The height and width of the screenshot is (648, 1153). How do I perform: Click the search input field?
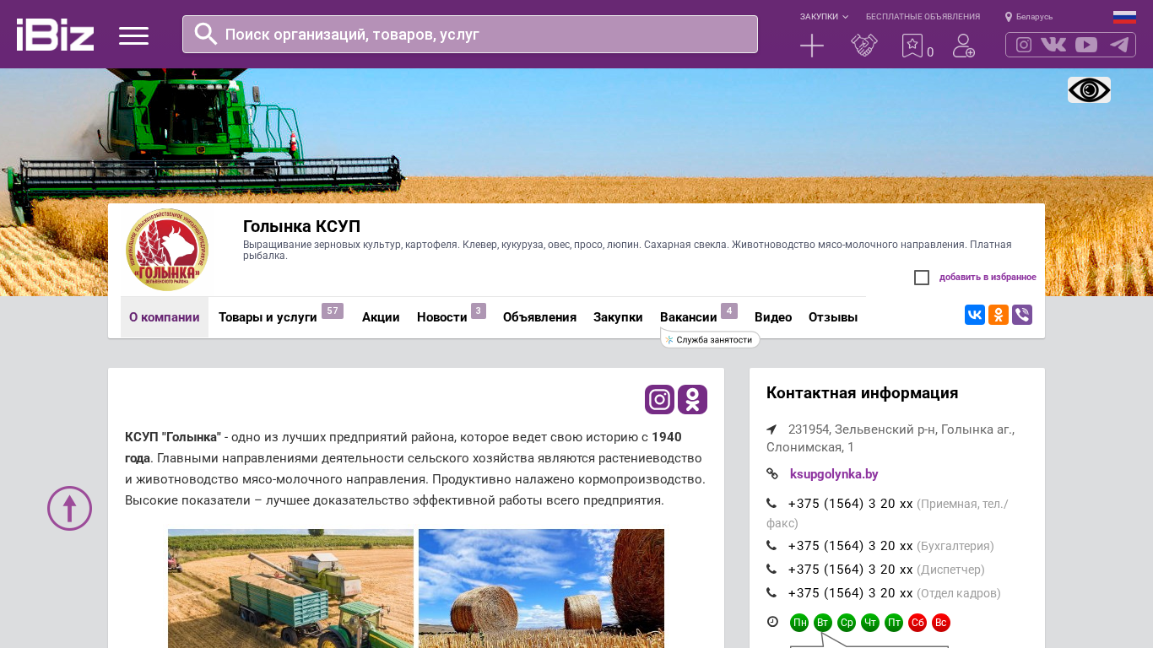coord(470,34)
